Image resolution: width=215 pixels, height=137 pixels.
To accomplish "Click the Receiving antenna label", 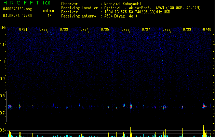I will [x=79, y=16].
